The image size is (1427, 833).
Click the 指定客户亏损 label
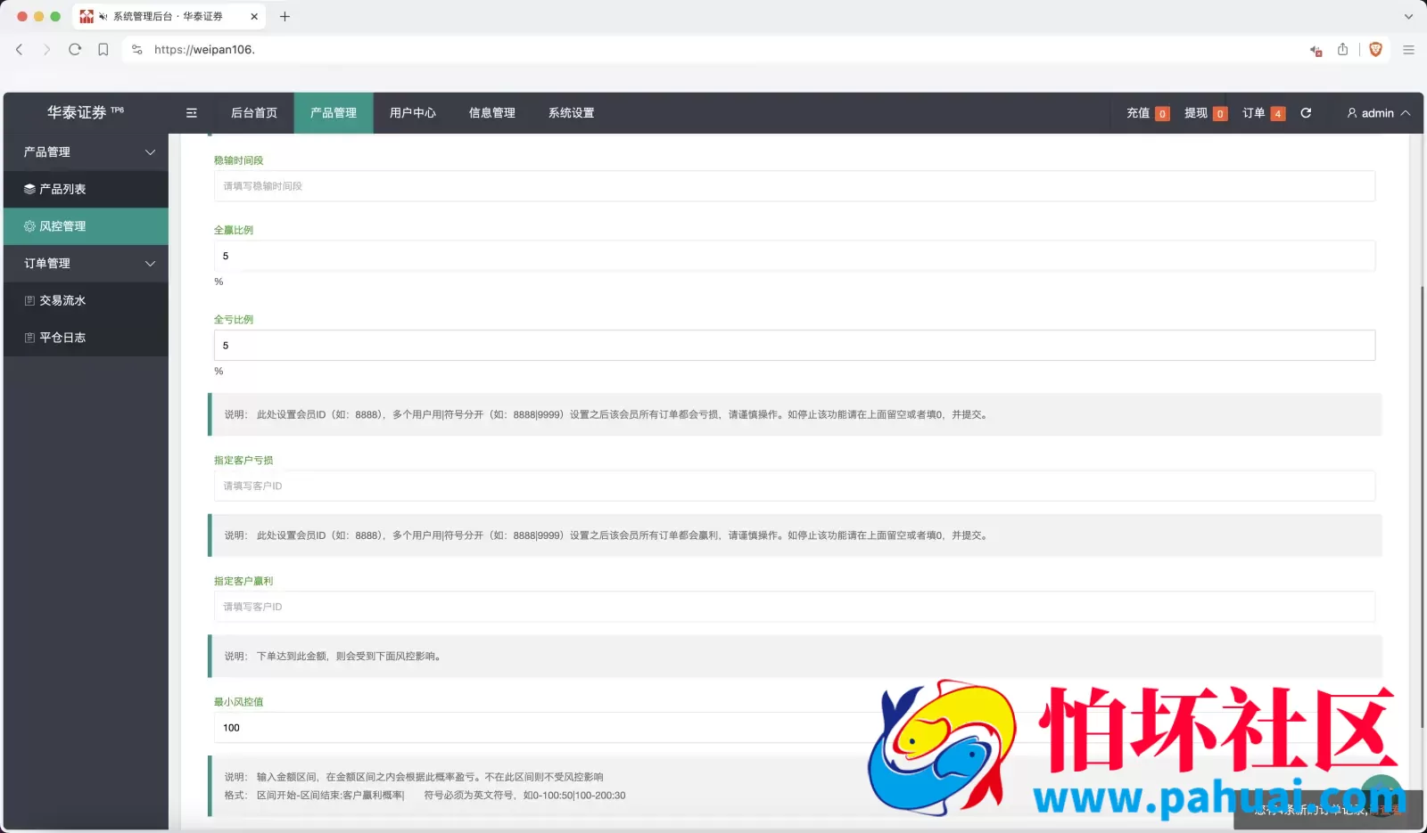click(x=243, y=461)
